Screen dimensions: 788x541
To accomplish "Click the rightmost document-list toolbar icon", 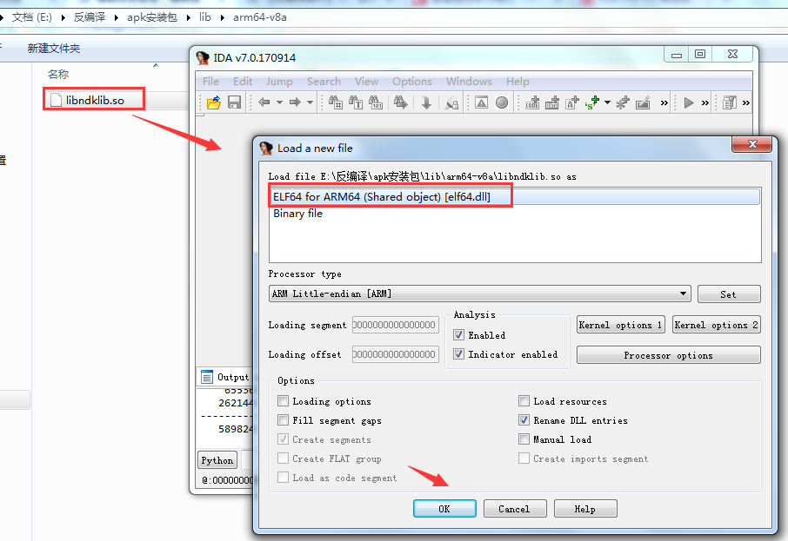I will 729,102.
